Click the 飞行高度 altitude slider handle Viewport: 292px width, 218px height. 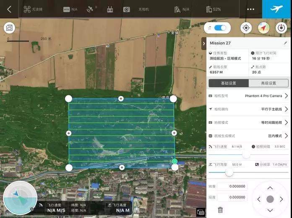tap(229, 172)
